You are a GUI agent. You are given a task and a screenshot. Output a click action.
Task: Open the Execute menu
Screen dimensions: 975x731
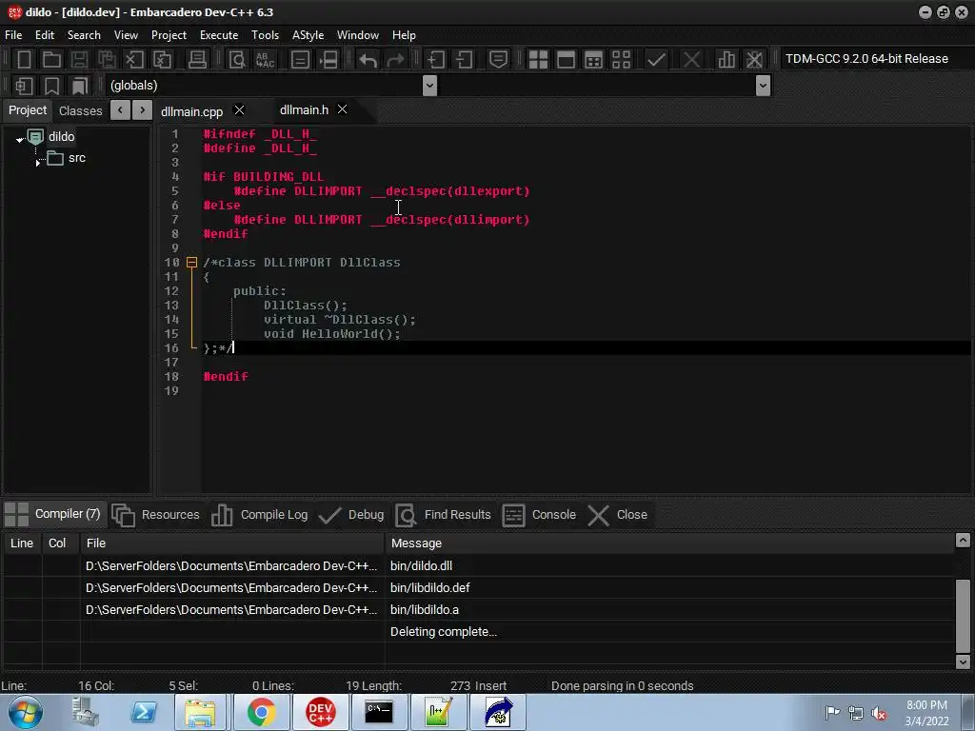pyautogui.click(x=219, y=35)
